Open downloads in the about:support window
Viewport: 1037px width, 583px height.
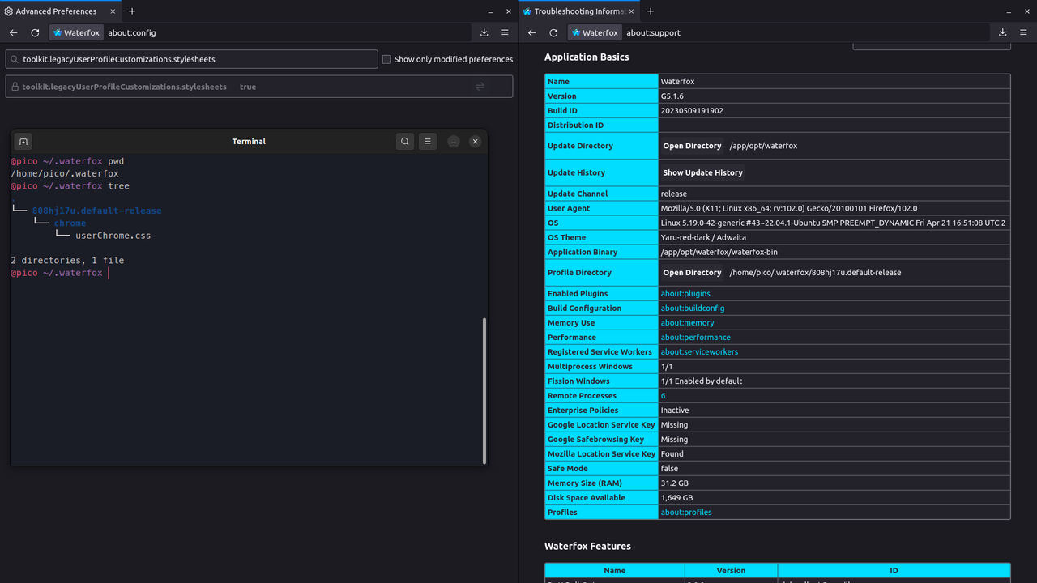[x=1002, y=32]
